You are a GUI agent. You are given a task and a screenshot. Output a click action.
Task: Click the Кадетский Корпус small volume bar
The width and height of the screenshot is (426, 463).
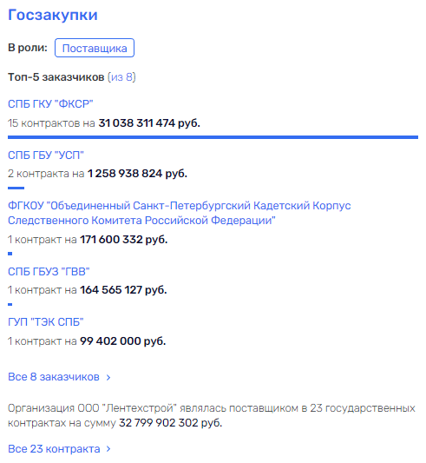[x=10, y=254]
